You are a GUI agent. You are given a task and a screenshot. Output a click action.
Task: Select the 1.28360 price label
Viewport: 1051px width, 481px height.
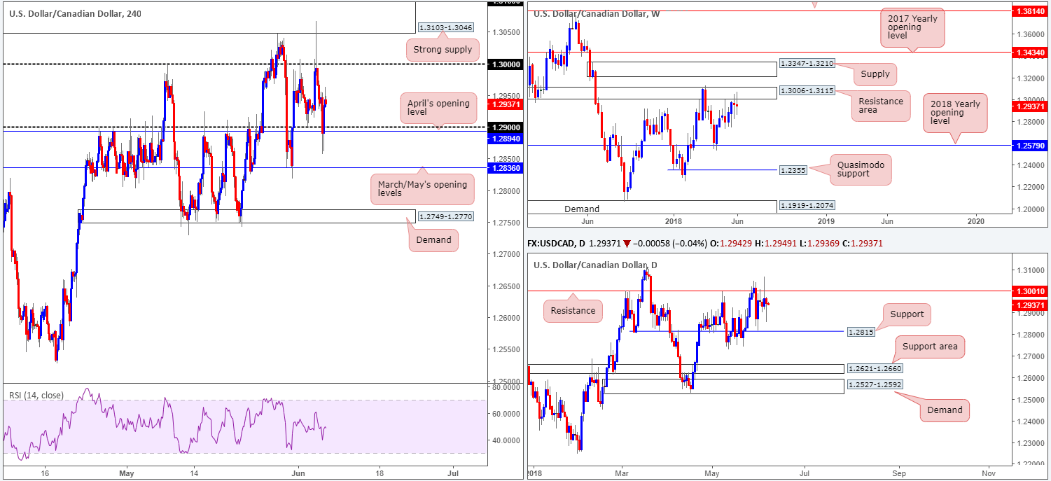[x=504, y=168]
